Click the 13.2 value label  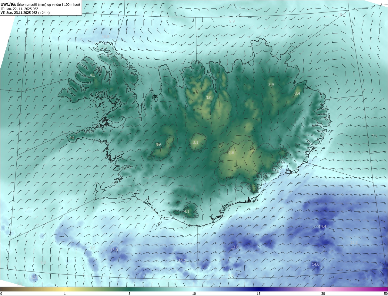182,261
